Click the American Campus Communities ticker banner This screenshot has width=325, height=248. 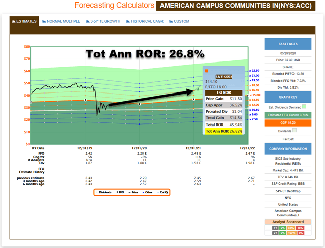(x=236, y=6)
